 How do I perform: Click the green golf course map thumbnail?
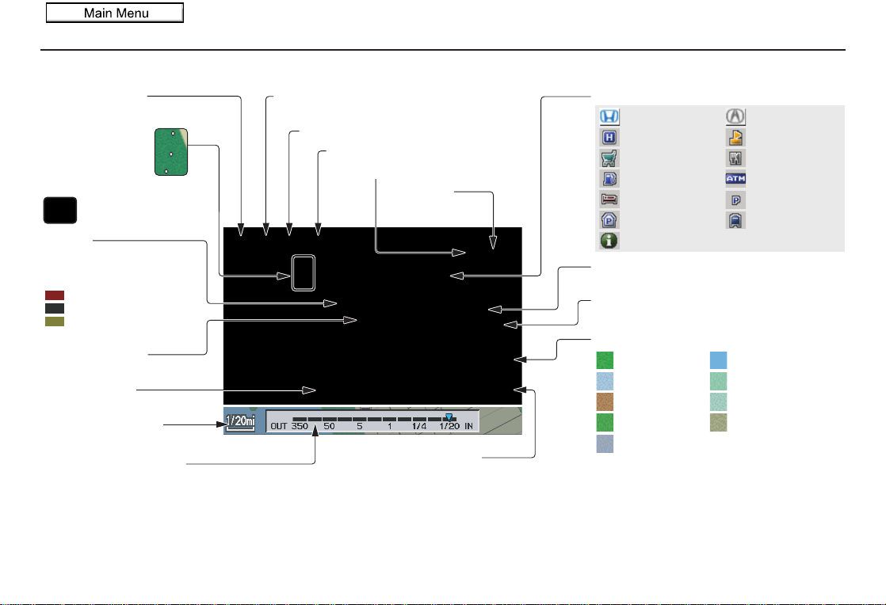click(x=171, y=152)
